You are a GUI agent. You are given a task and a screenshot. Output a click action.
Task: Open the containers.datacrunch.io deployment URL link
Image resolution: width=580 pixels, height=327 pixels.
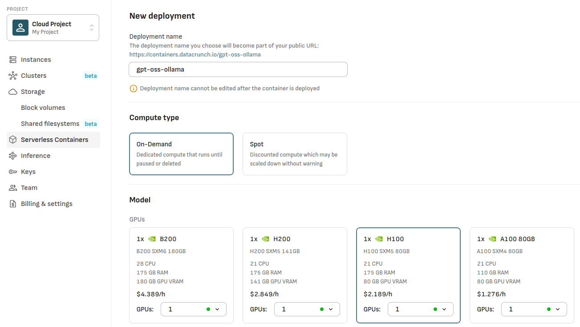click(x=195, y=54)
